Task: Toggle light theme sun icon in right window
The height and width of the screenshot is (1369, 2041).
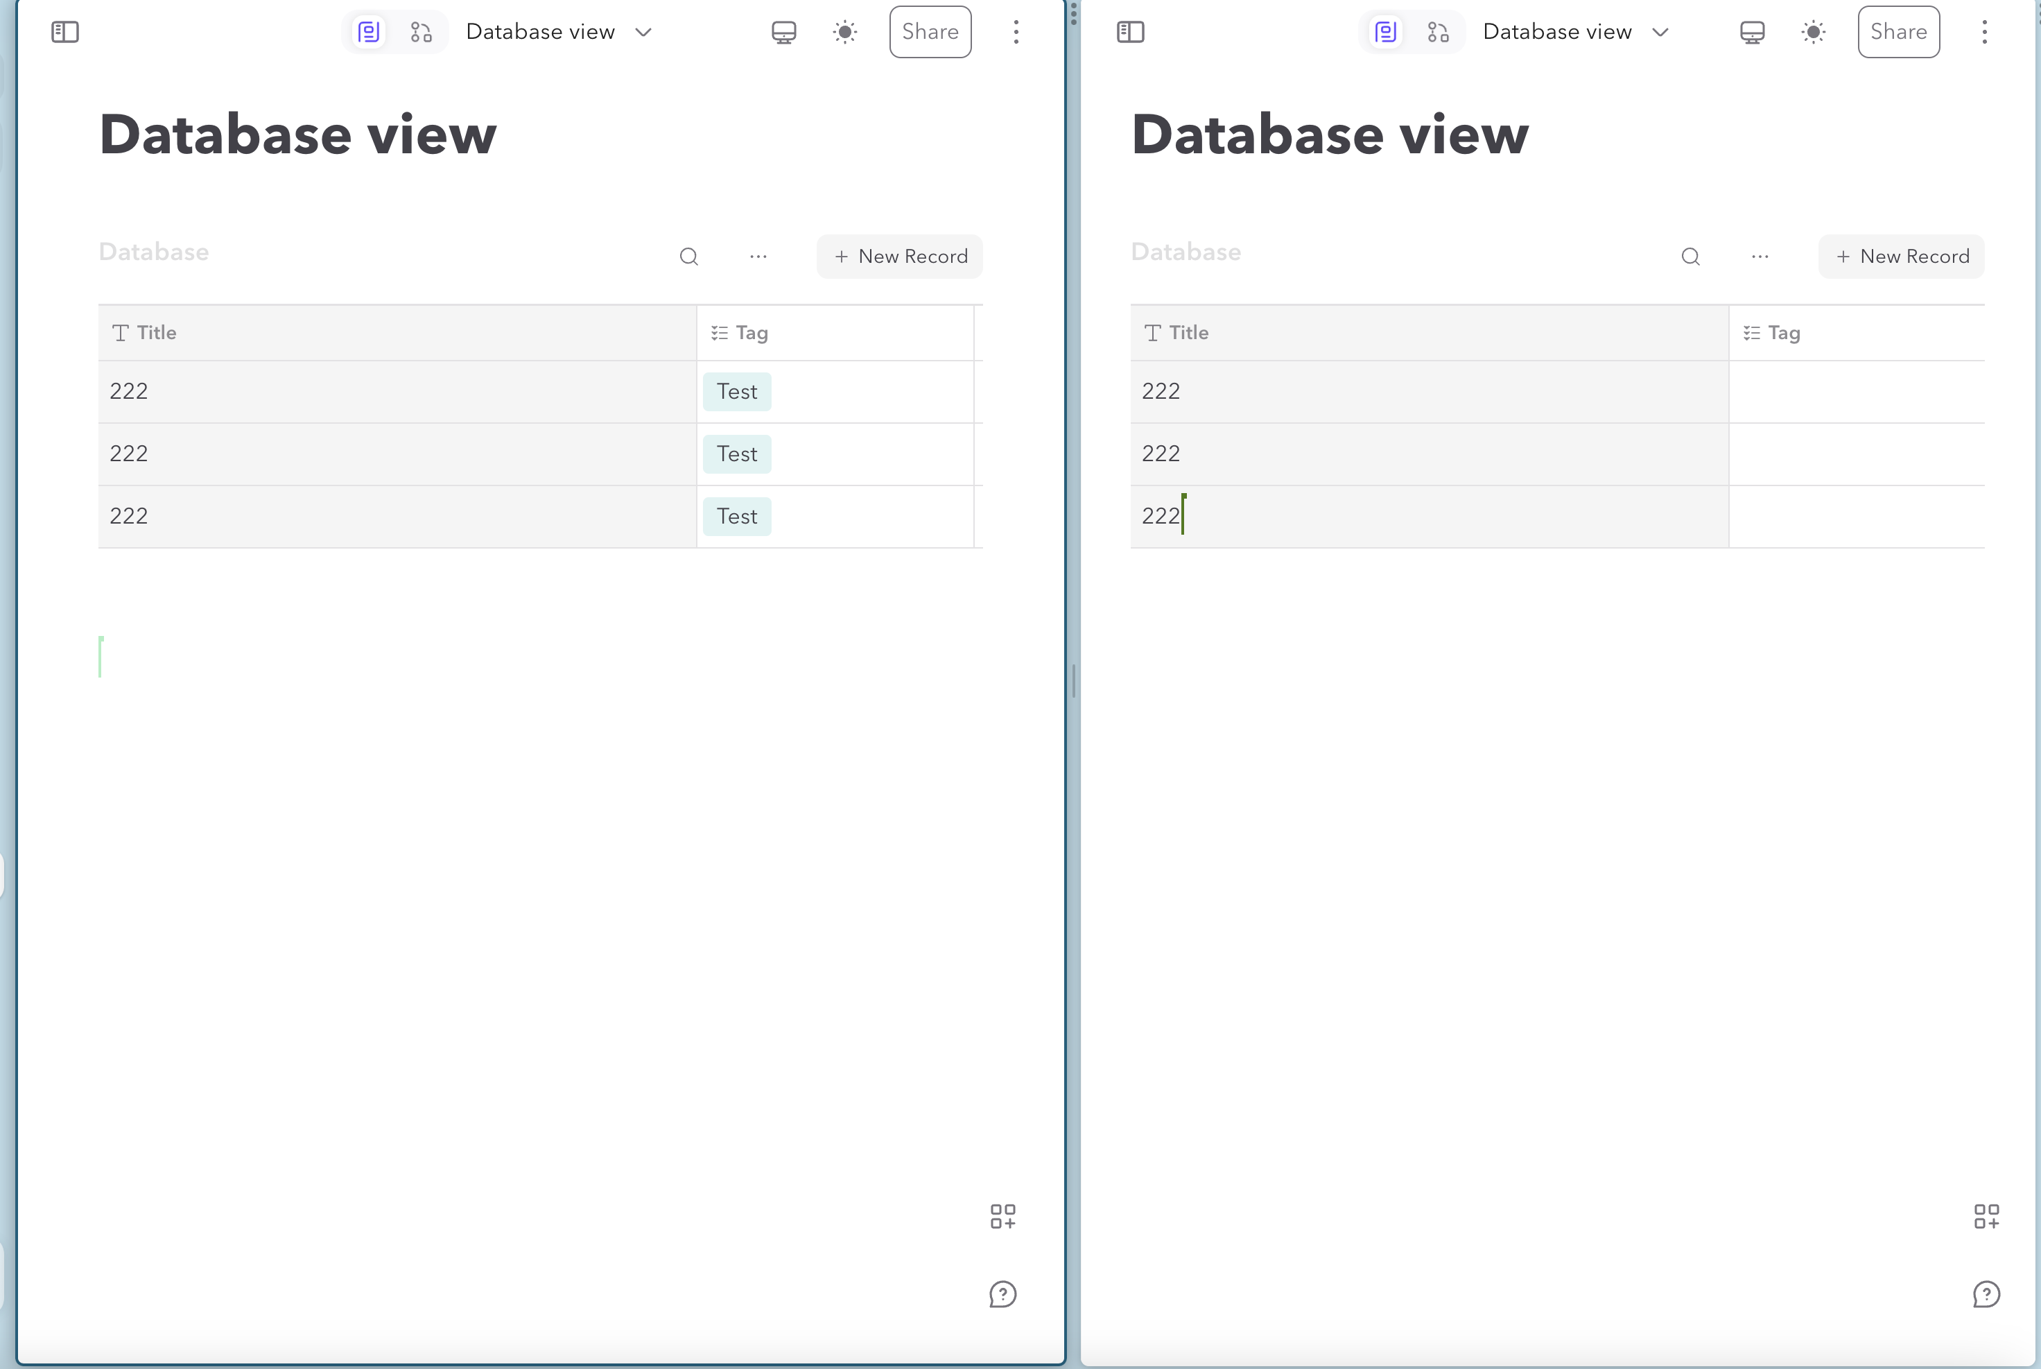Action: (x=1813, y=33)
